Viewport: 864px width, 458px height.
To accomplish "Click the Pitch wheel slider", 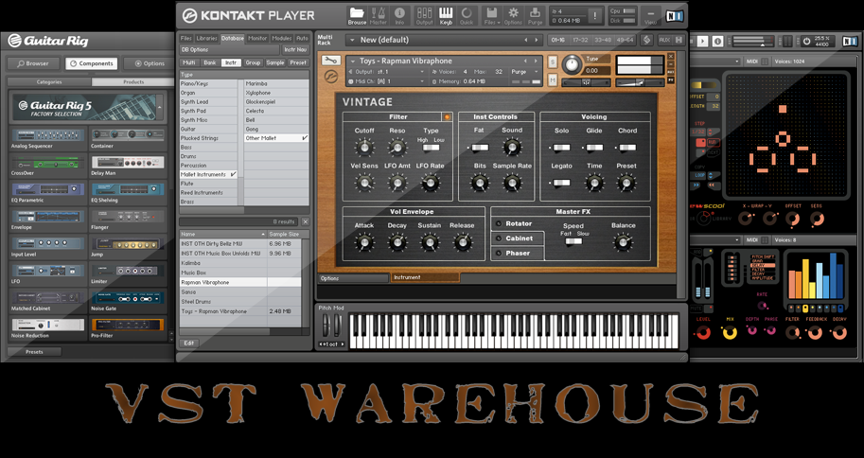I will (326, 325).
